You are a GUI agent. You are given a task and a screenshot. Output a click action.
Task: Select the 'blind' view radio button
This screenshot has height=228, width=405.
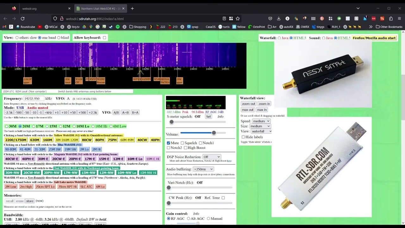click(59, 38)
